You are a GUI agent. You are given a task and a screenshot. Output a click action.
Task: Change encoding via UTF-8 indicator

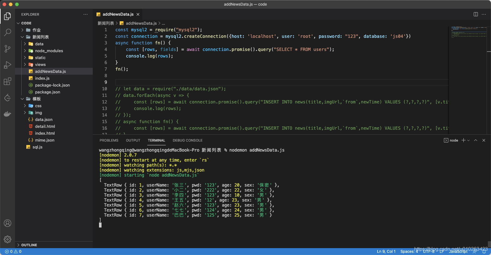click(429, 252)
